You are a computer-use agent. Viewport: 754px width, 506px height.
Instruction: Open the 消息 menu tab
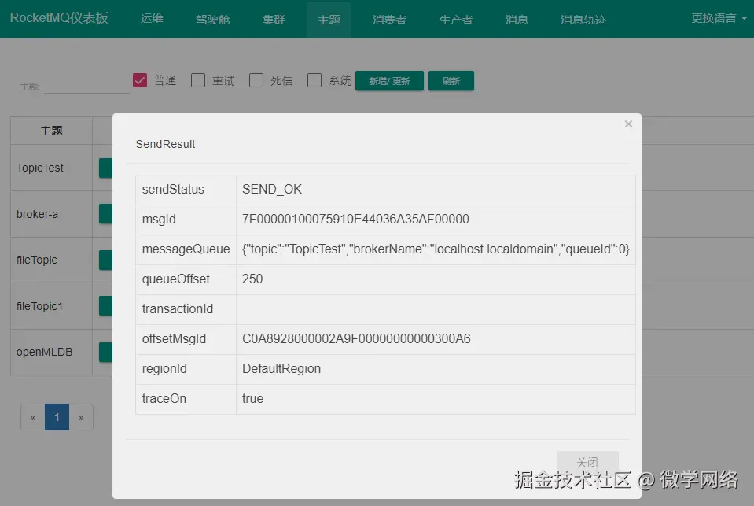click(x=517, y=19)
